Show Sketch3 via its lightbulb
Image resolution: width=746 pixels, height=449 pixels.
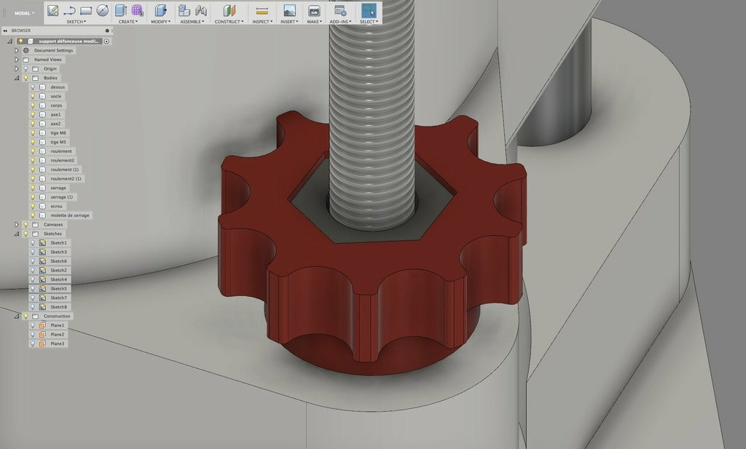click(33, 252)
